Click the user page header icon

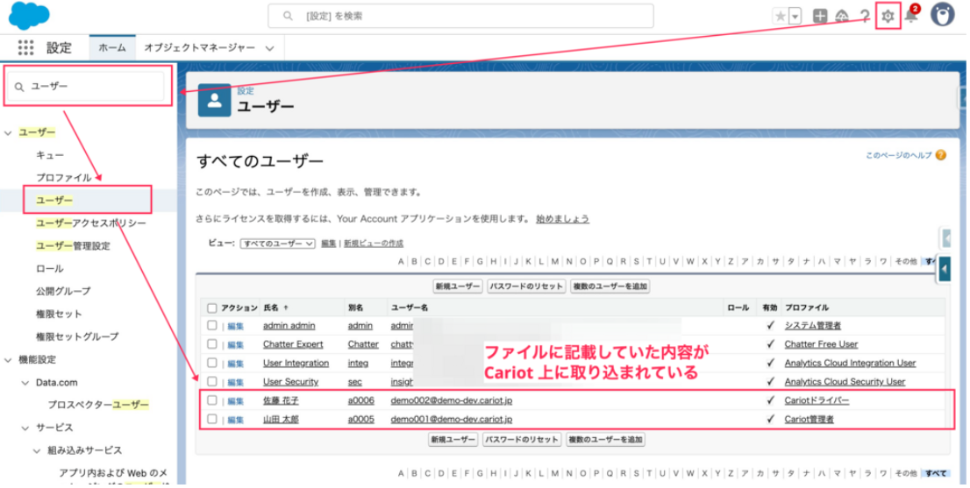point(214,100)
